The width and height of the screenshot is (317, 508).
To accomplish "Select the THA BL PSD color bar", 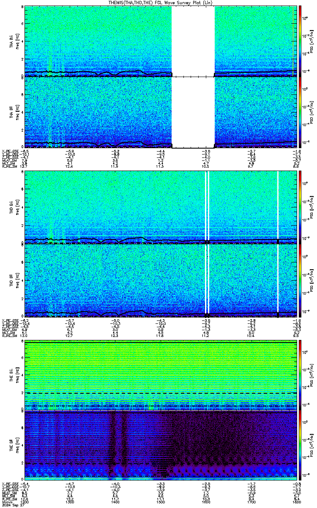I will [x=300, y=41].
